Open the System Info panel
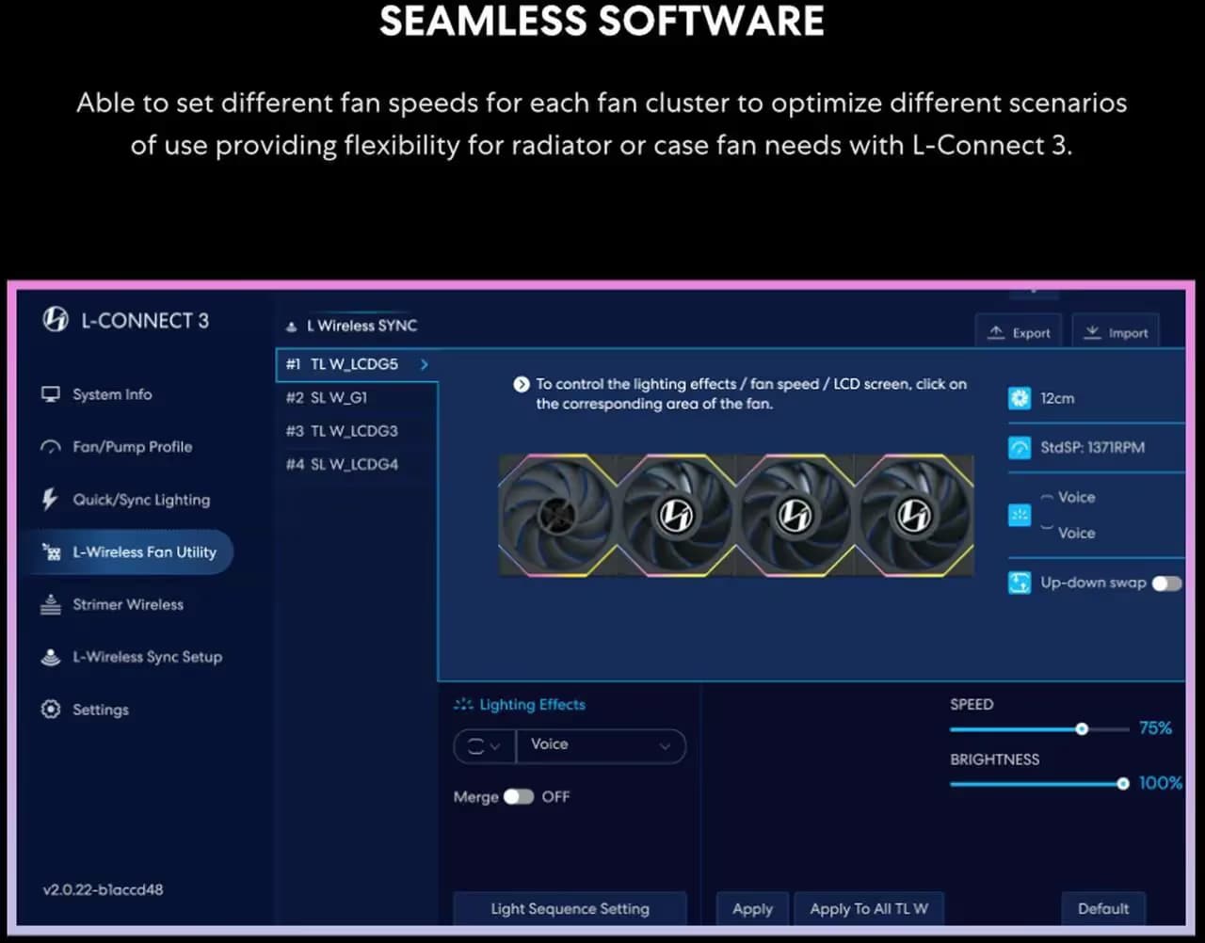The height and width of the screenshot is (943, 1205). tap(111, 394)
